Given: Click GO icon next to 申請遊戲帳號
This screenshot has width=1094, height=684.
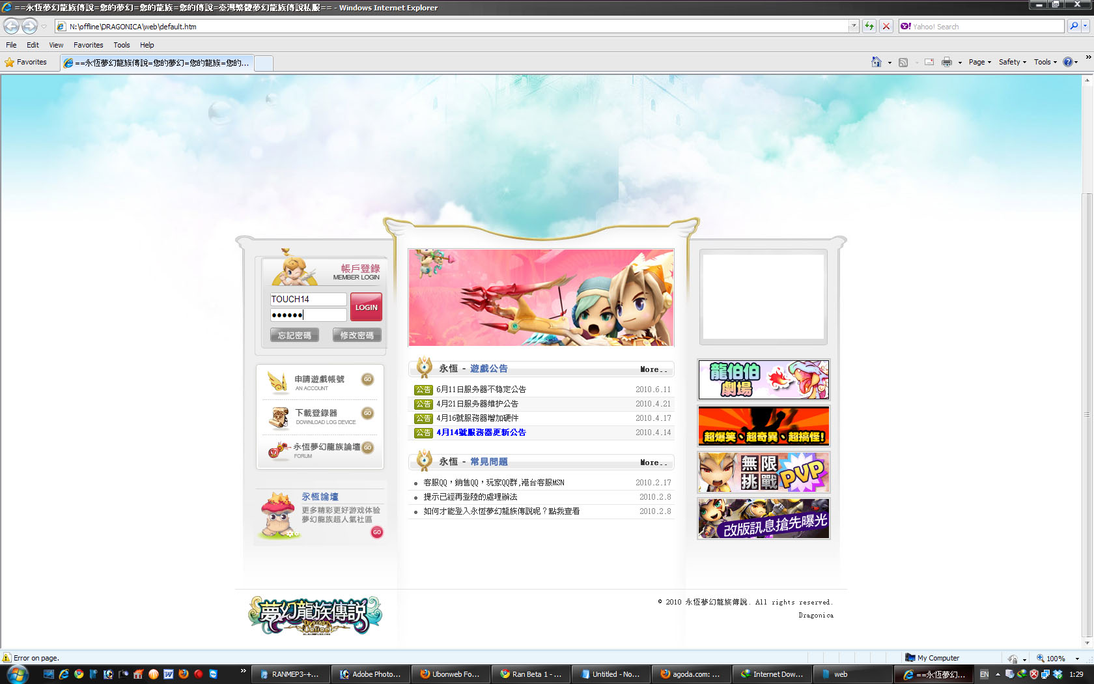Looking at the screenshot, I should [368, 379].
